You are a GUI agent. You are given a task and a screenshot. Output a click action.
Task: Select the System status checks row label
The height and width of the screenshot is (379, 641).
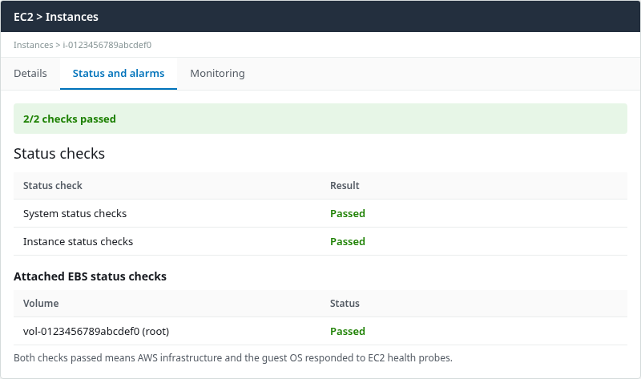click(75, 213)
